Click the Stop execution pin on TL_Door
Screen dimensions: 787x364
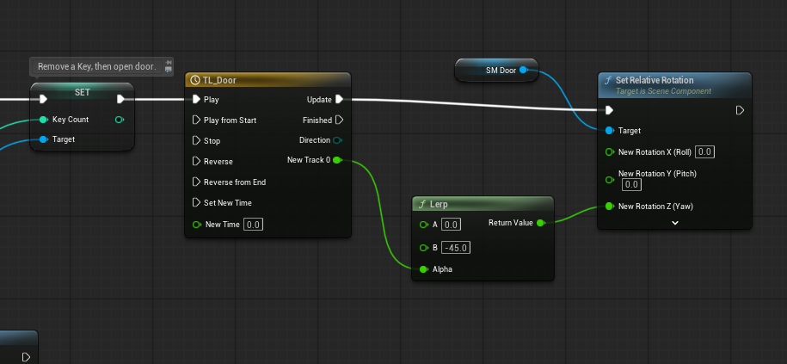pos(196,140)
